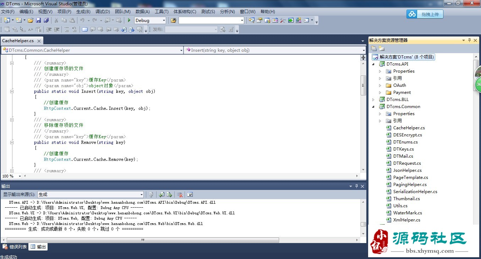
Task: Click Solution Explorer Properties icon
Action: [x=374, y=49]
